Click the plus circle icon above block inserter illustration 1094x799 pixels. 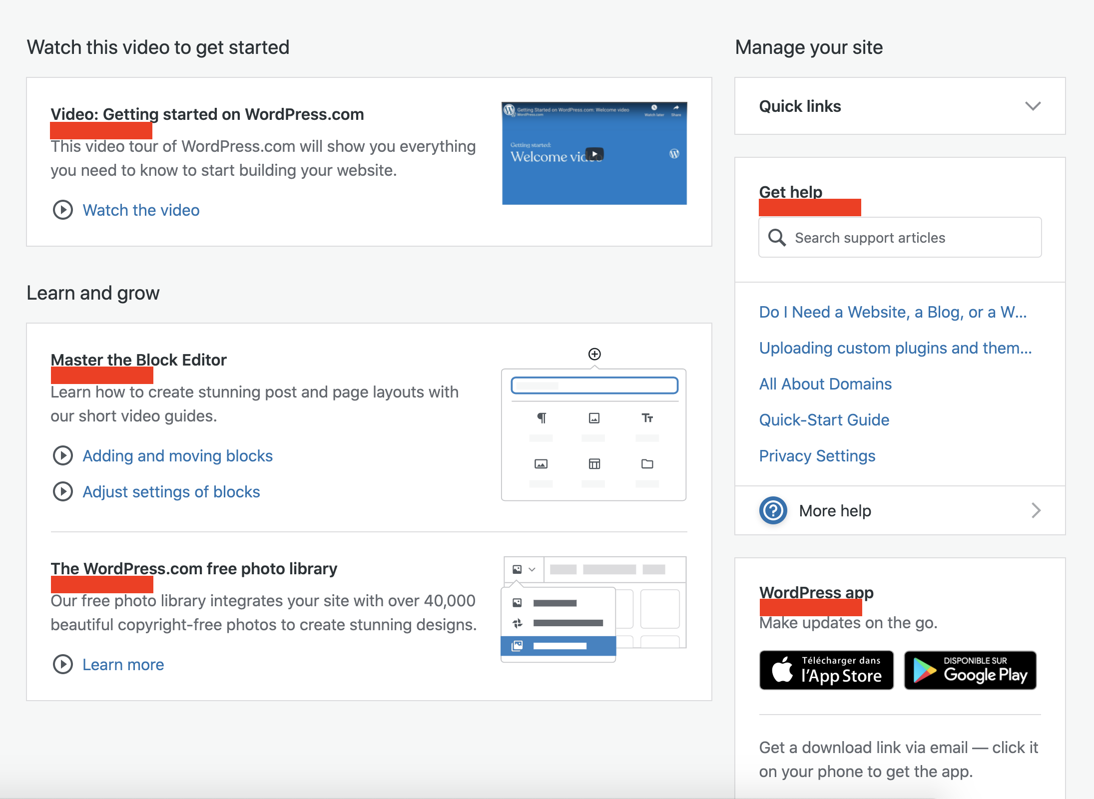click(x=594, y=354)
